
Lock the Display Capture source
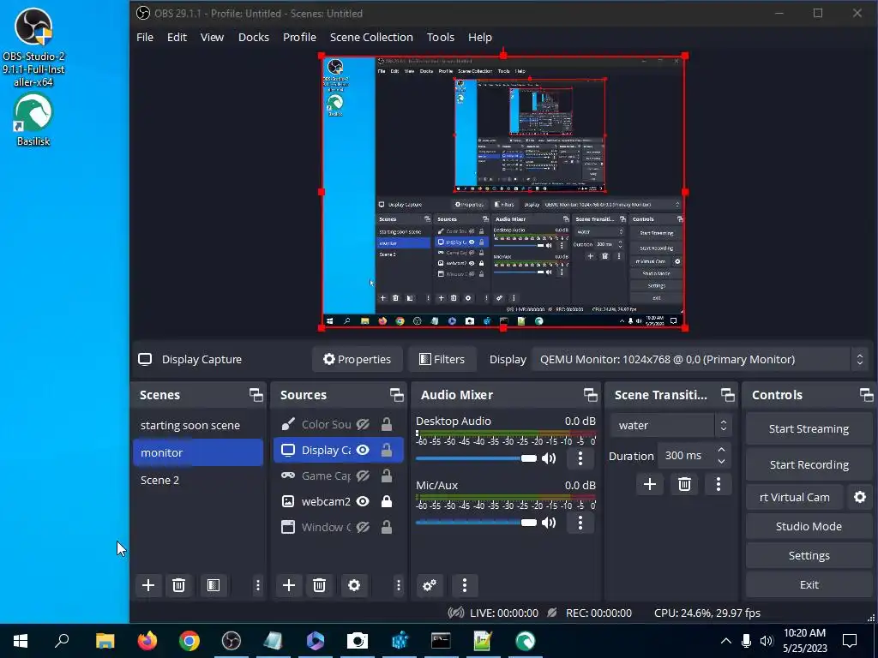pyautogui.click(x=387, y=451)
